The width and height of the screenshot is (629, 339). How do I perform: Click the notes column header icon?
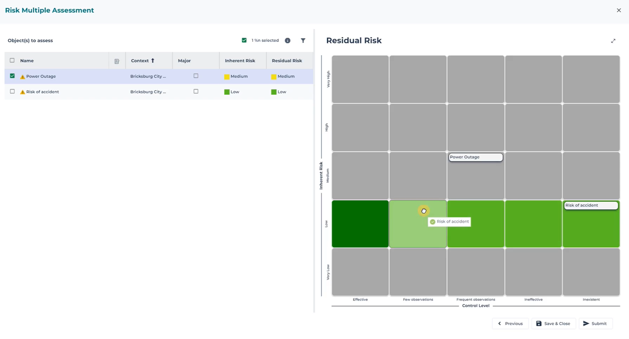117,61
